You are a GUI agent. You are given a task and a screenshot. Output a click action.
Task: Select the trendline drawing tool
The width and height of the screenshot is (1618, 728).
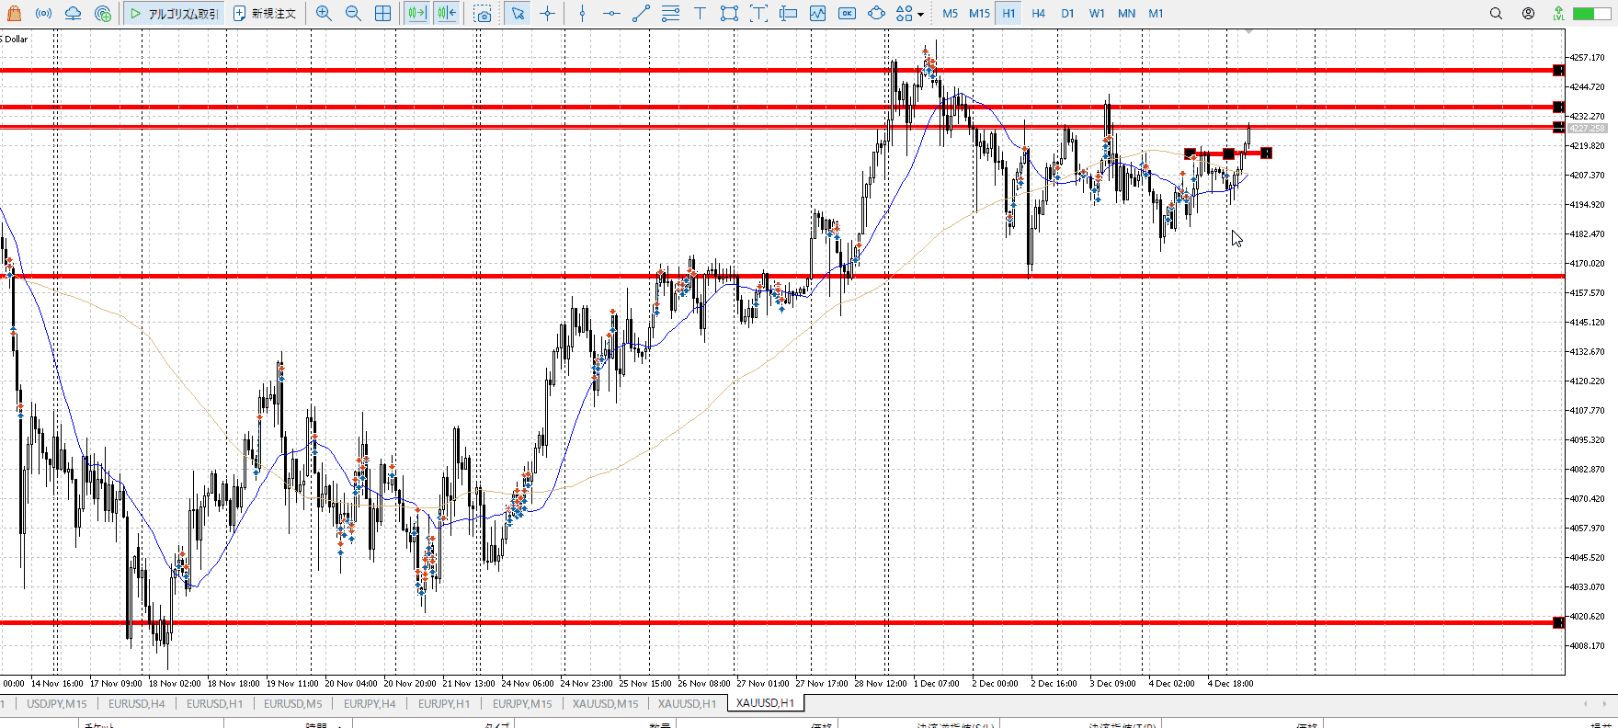point(641,14)
